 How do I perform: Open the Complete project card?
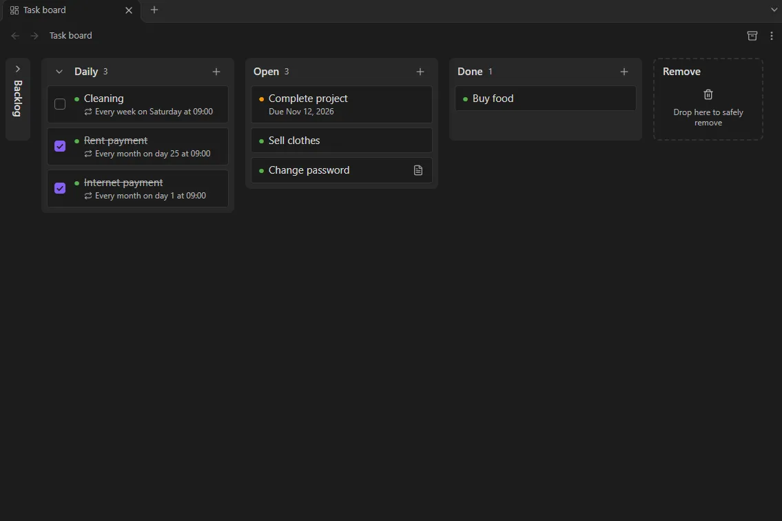pyautogui.click(x=342, y=104)
